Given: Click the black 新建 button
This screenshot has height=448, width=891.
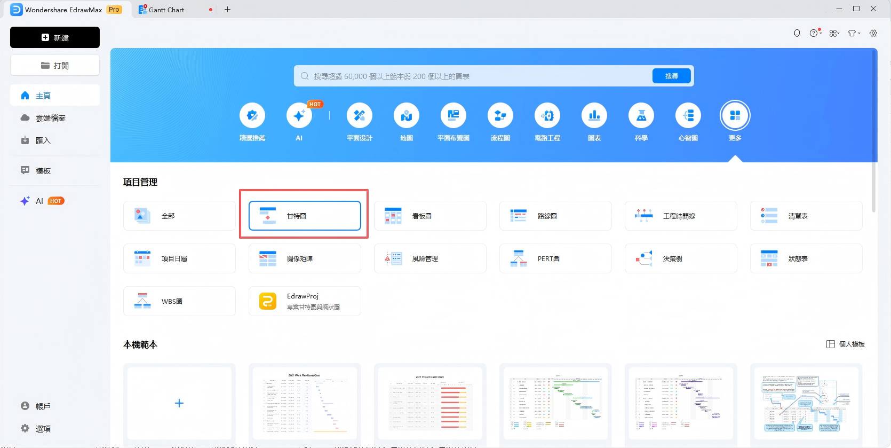Looking at the screenshot, I should (55, 37).
